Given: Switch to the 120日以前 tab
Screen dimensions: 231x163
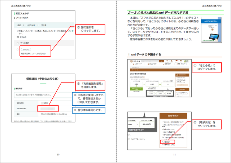Looking at the screenshot, I should pyautogui.click(x=31, y=25).
